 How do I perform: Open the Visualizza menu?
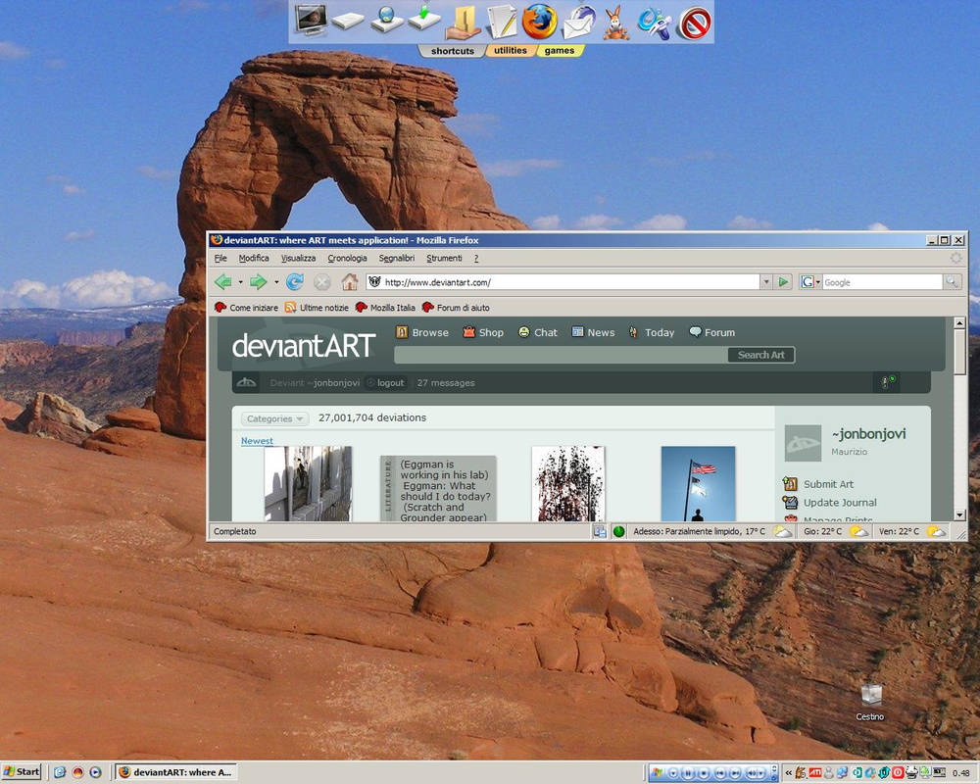[298, 258]
